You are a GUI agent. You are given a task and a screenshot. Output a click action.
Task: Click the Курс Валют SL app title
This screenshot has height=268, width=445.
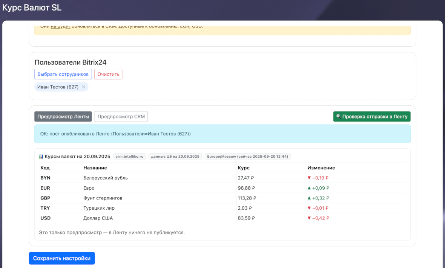click(x=32, y=7)
